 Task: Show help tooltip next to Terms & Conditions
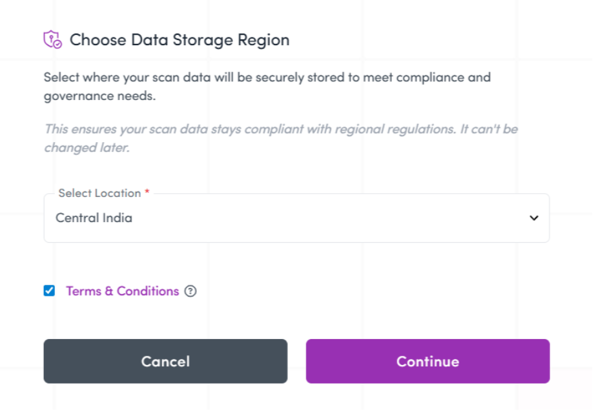[190, 291]
